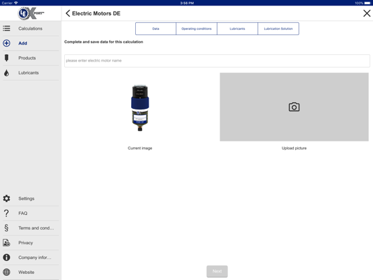Screen dimensions: 373x280
Task: Click the Privacy document icon
Action: click(7, 243)
